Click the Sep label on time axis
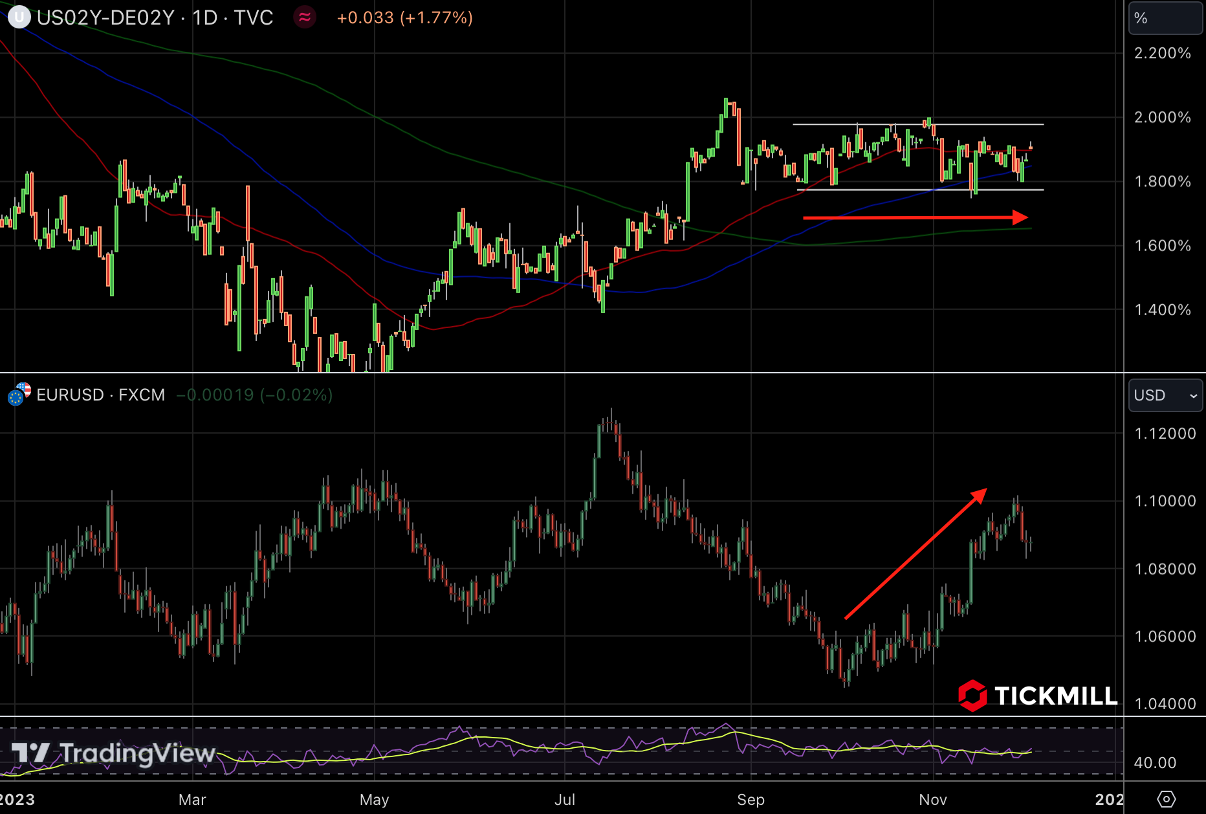 coord(751,800)
